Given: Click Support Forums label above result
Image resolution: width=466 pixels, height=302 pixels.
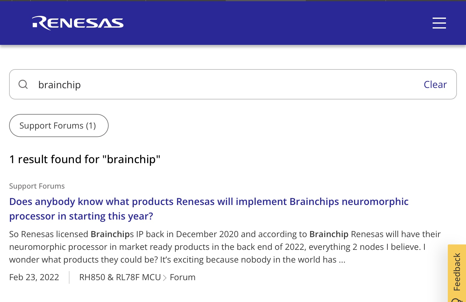Looking at the screenshot, I should (37, 186).
